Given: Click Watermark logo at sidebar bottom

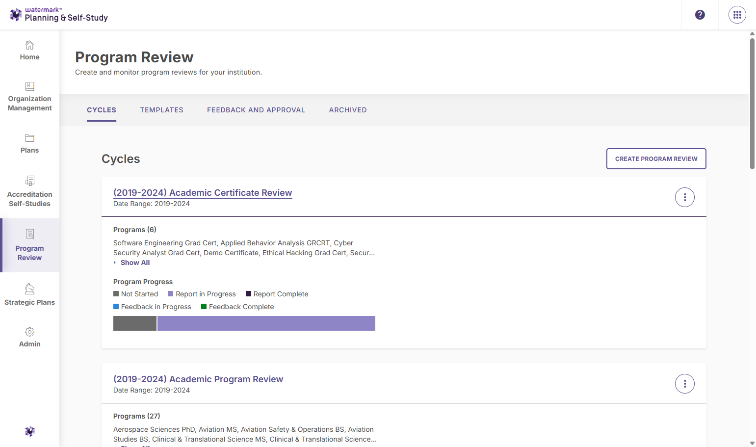Looking at the screenshot, I should click(x=29, y=431).
